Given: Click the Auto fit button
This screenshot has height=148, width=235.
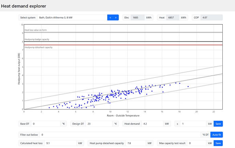Looking at the screenshot, I should coord(216,135).
